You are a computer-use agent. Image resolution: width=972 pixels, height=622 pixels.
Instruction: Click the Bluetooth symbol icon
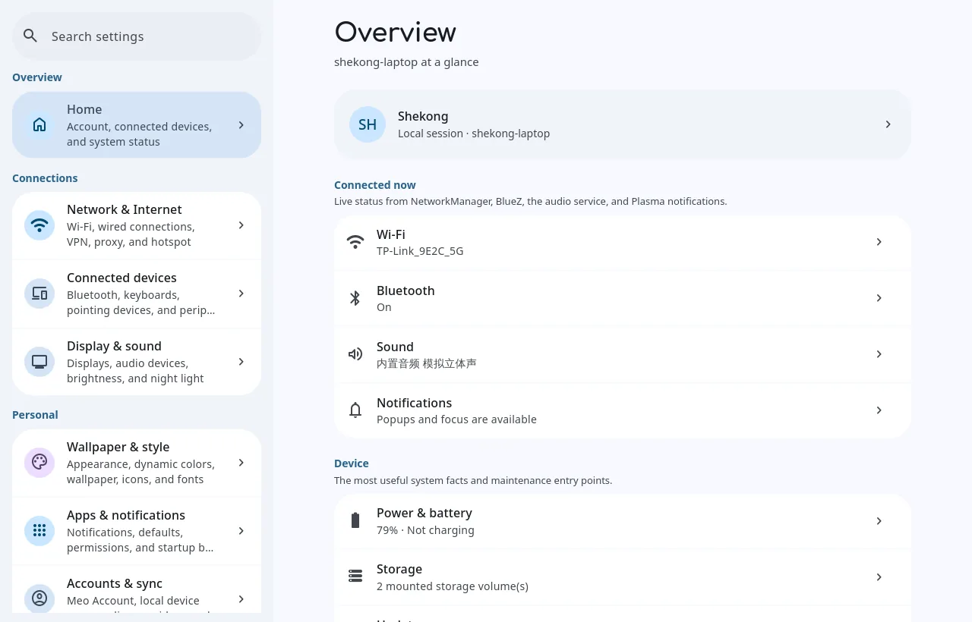pyautogui.click(x=355, y=298)
